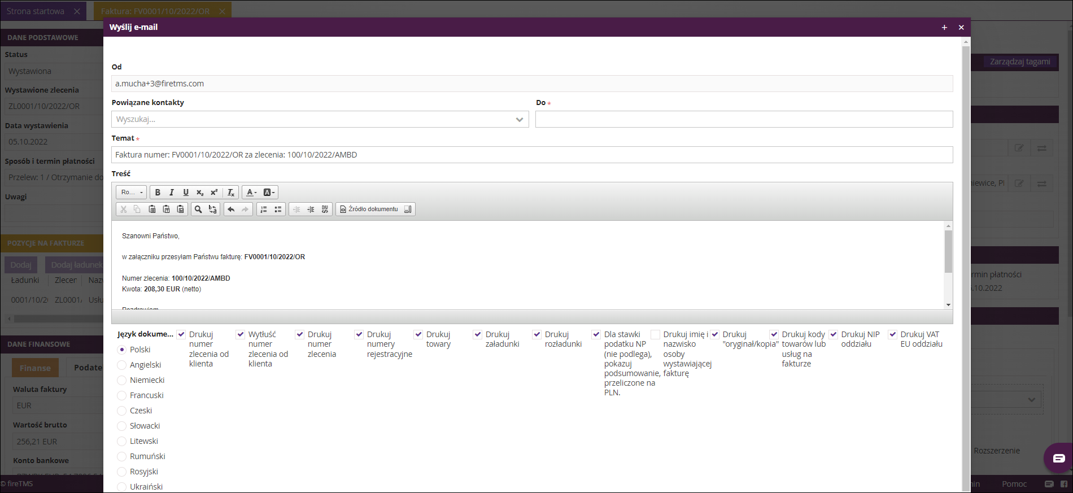The height and width of the screenshot is (493, 1073).
Task: Select Litewski document language
Action: [121, 441]
